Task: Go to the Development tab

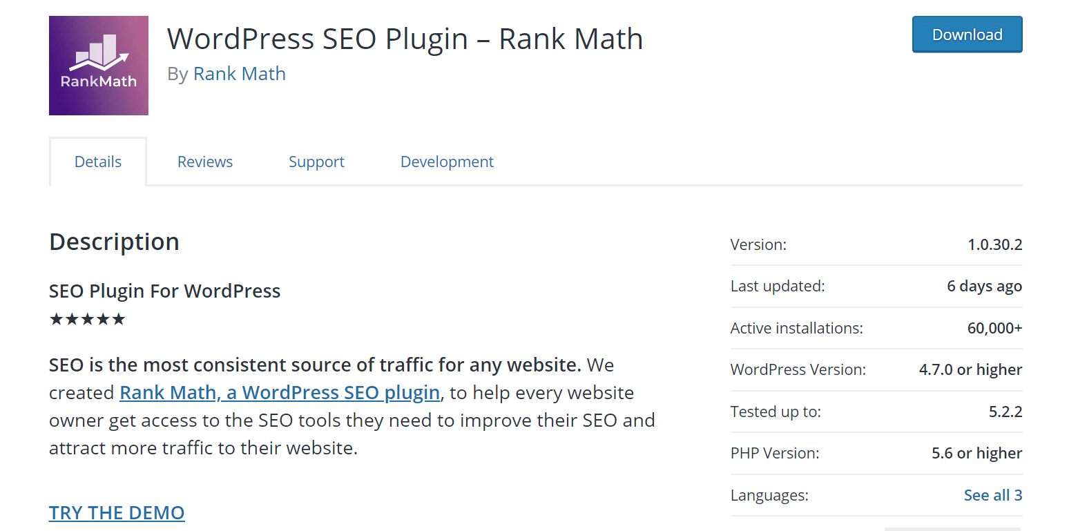Action: point(447,162)
